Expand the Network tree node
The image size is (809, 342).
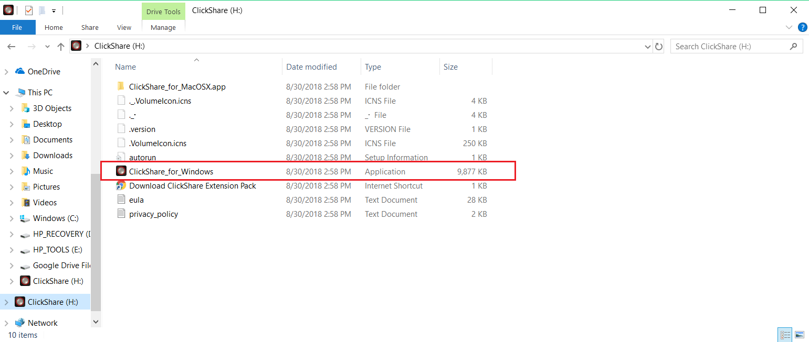point(6,323)
